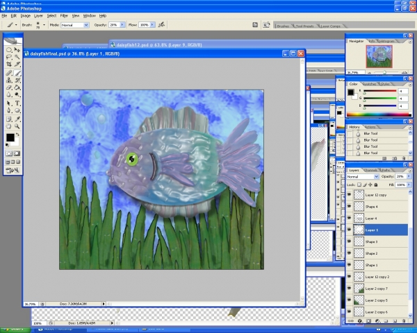Select the Magic Wand tool
This screenshot has height=333, width=417.
point(17,57)
